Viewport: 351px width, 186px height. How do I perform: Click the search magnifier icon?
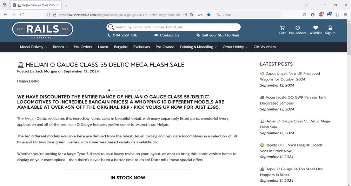click(x=111, y=27)
